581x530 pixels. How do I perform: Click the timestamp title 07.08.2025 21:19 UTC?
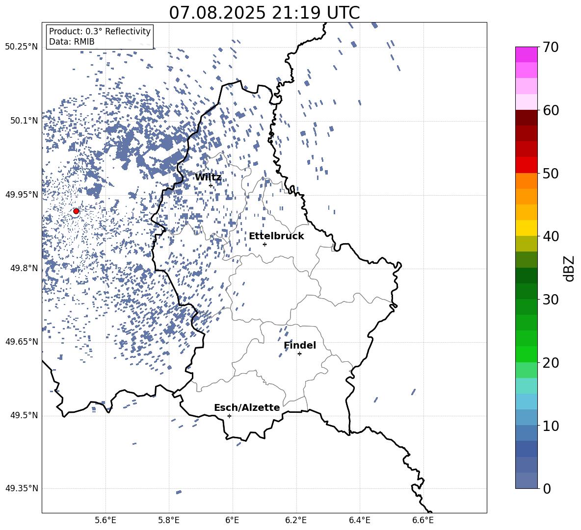click(264, 13)
